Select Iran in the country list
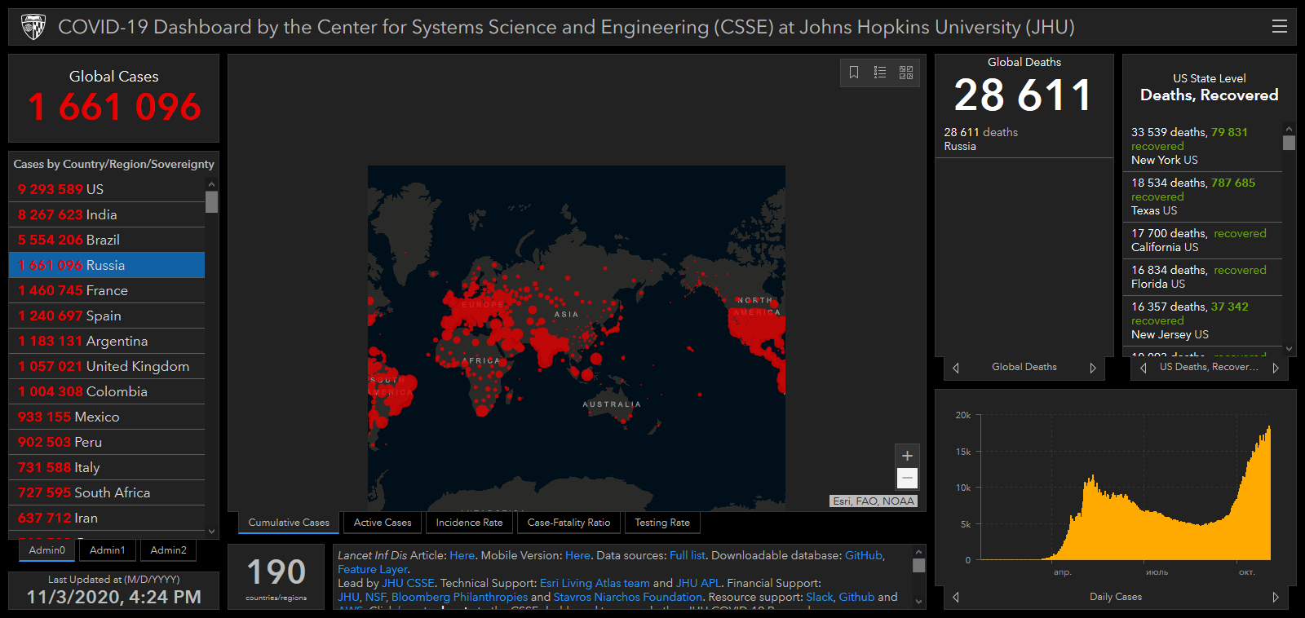This screenshot has height=618, width=1305. click(107, 518)
